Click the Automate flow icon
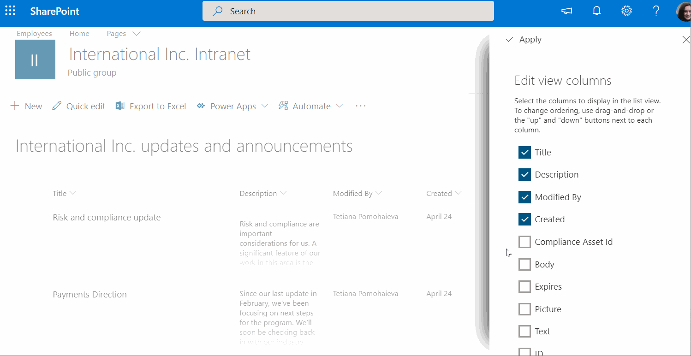 coord(283,106)
